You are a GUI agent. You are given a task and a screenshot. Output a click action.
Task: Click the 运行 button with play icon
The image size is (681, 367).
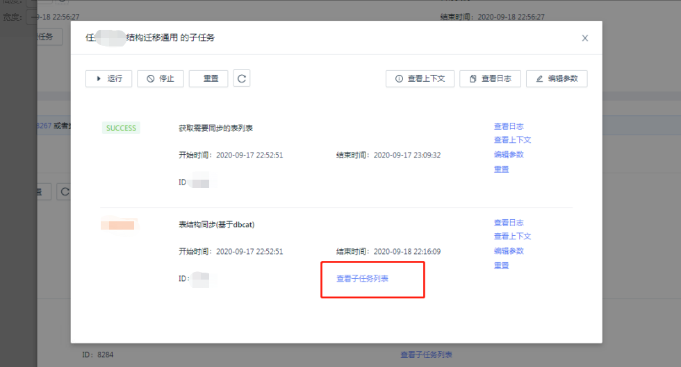coord(108,78)
